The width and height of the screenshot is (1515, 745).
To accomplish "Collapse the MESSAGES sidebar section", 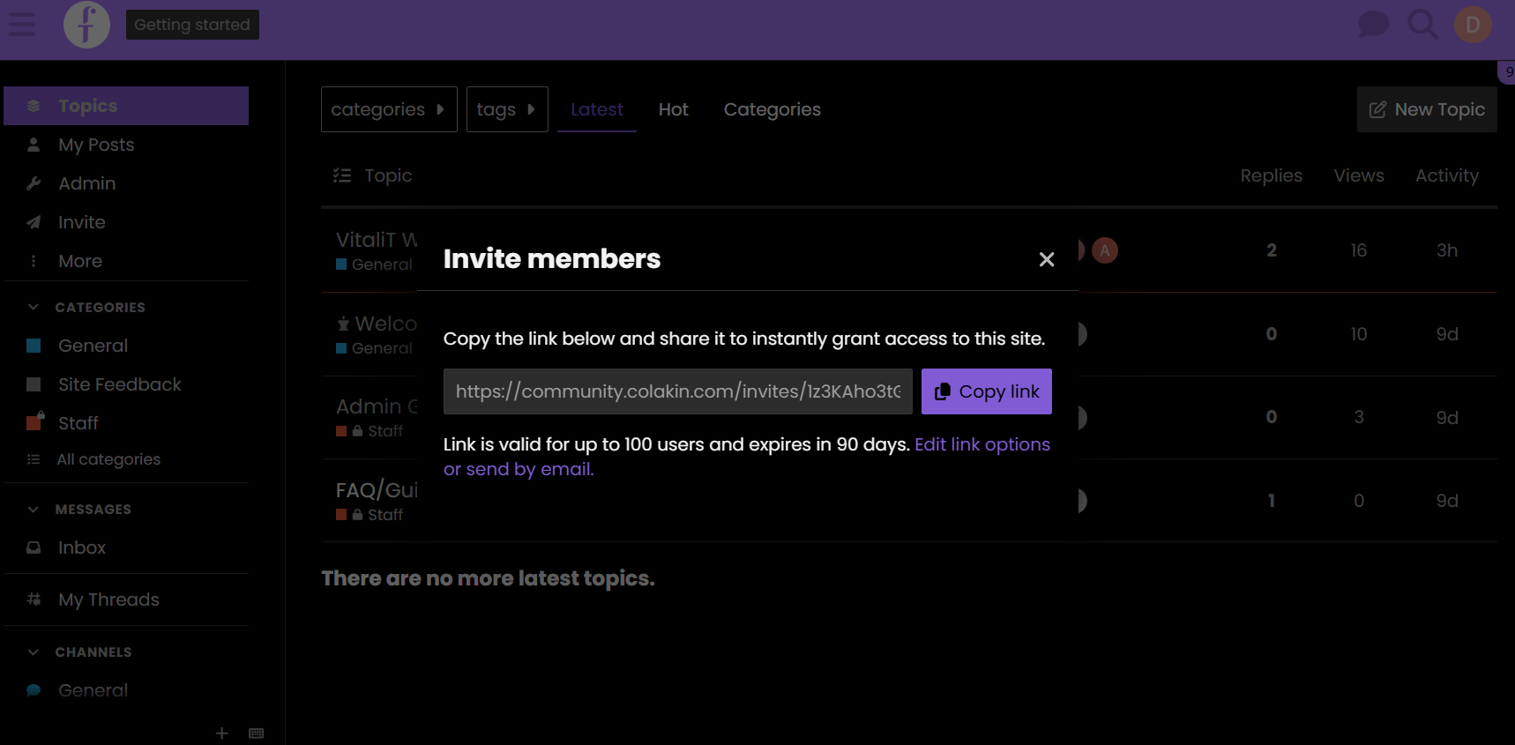I will tap(34, 509).
